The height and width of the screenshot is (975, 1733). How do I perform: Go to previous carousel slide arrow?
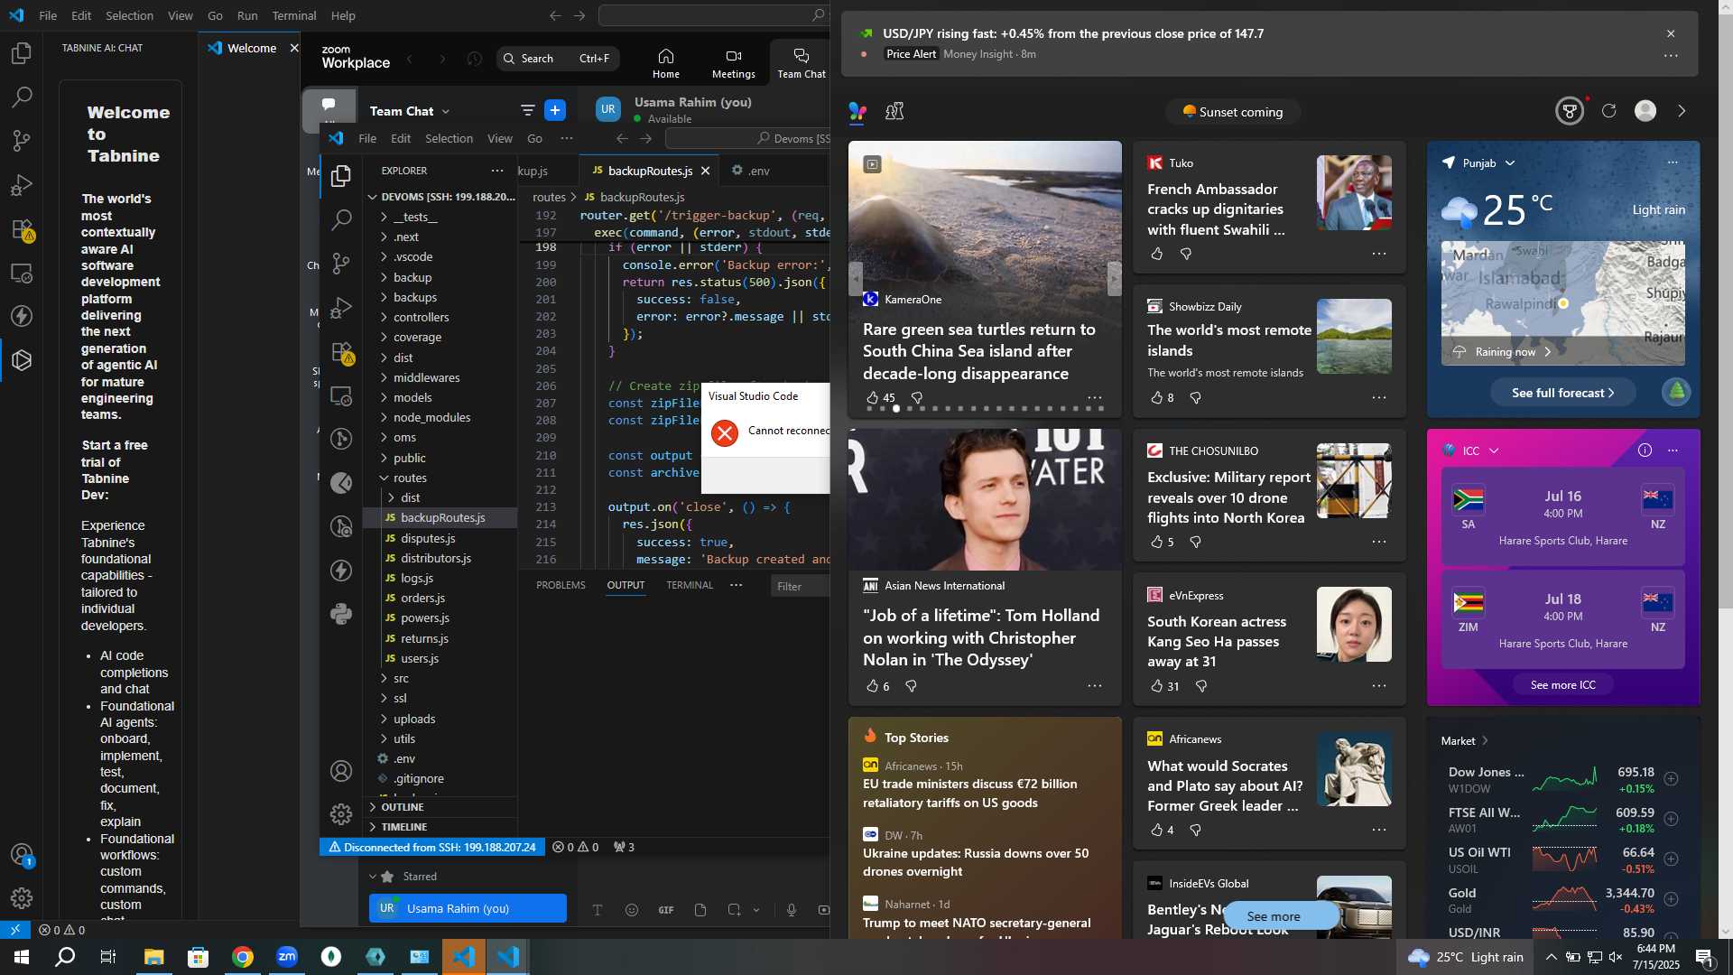pyautogui.click(x=856, y=279)
